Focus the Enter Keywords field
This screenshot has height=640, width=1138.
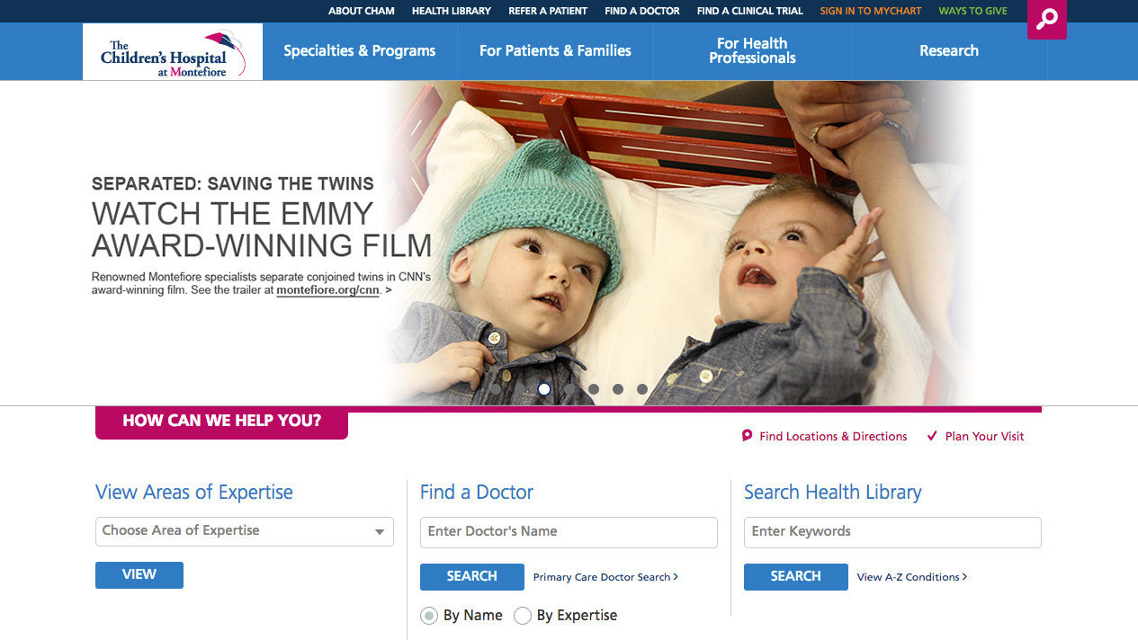(x=892, y=532)
